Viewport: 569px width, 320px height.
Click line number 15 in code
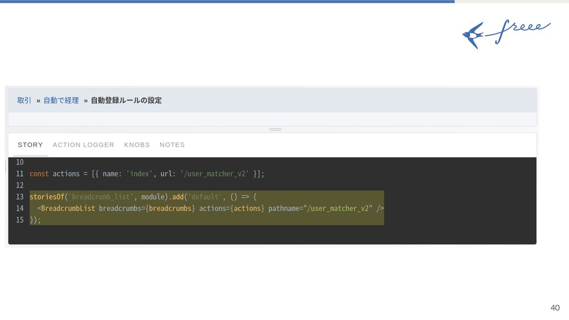tap(19, 220)
